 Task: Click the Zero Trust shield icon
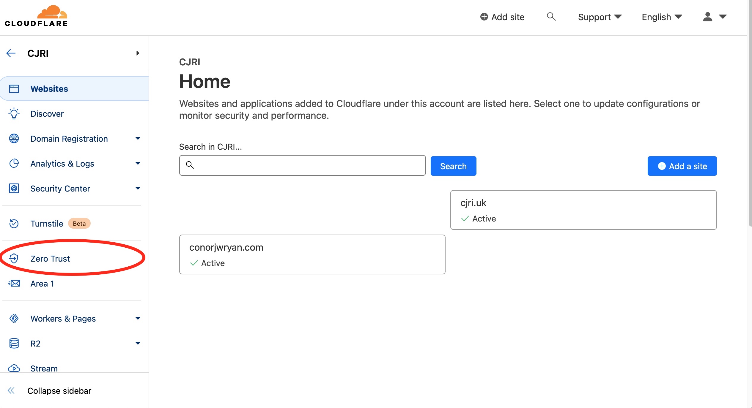tap(14, 258)
